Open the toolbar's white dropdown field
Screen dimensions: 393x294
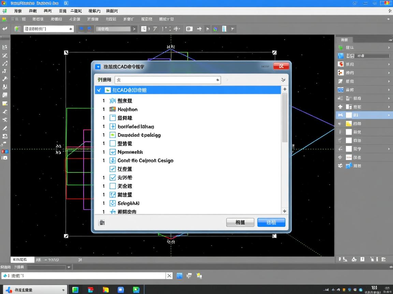tap(48, 29)
